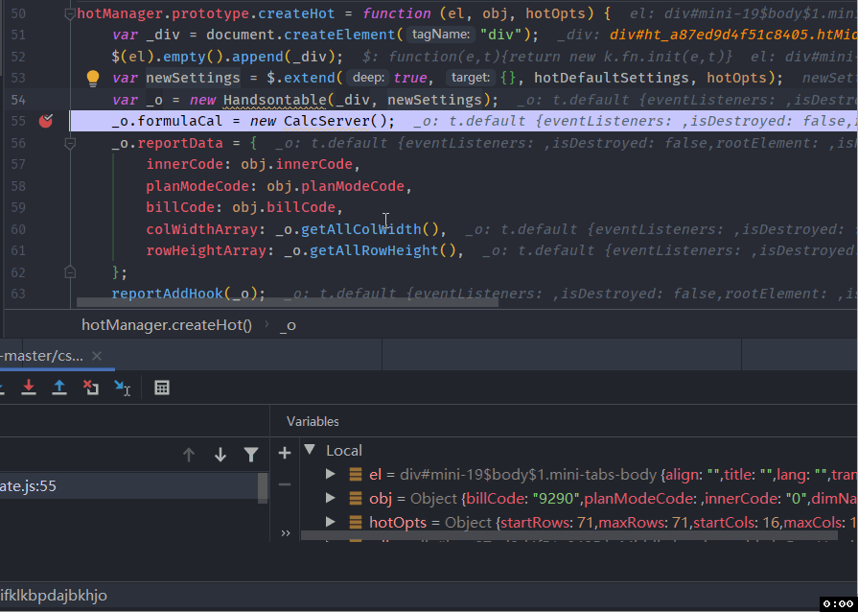Click the Local group label

(344, 451)
